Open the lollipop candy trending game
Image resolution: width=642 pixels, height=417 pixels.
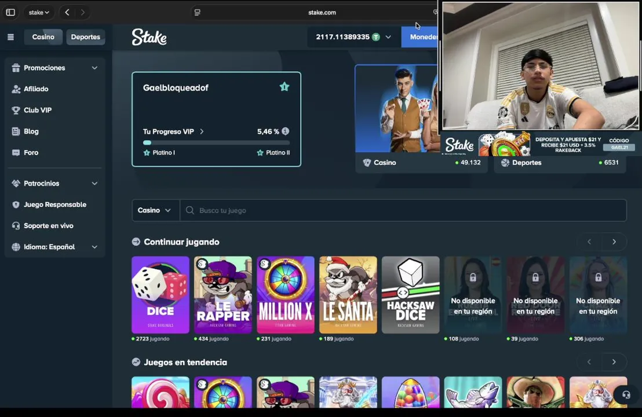click(x=160, y=392)
